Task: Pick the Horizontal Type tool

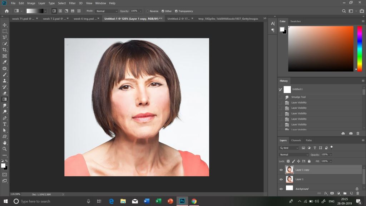Action: [x=5, y=124]
